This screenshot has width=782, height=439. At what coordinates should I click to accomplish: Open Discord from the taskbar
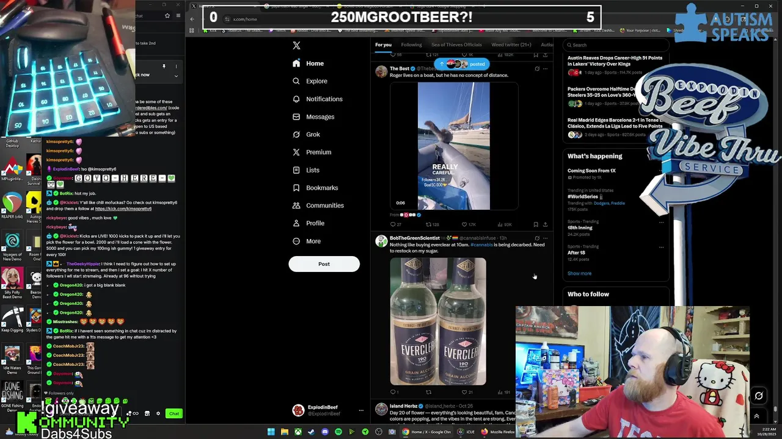pos(324,432)
